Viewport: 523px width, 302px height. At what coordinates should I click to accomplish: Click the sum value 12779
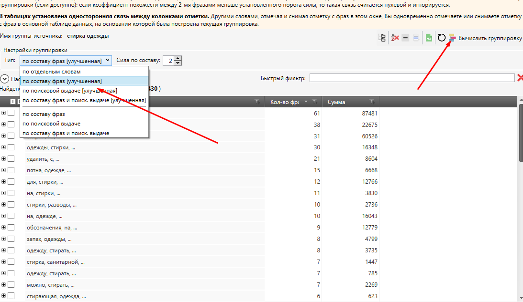tap(369, 228)
